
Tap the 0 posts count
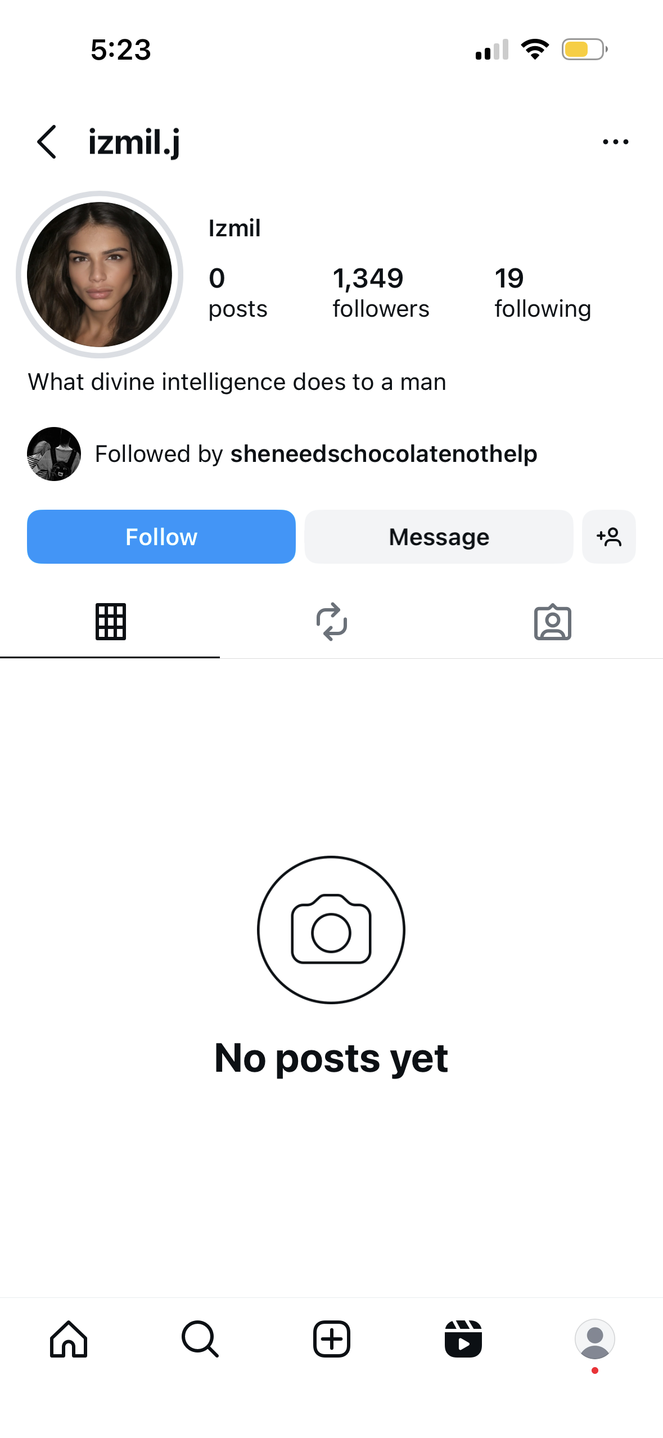[237, 293]
